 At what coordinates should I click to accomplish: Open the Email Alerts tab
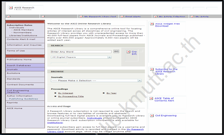click(133, 17)
